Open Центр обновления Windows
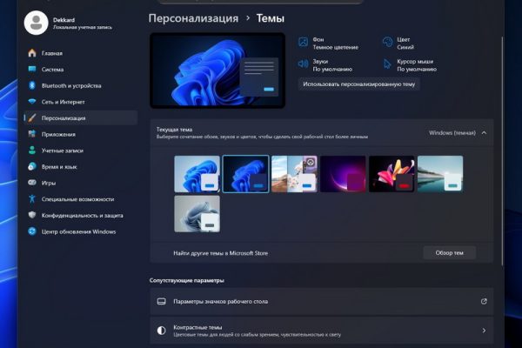The image size is (522, 348). coord(78,231)
